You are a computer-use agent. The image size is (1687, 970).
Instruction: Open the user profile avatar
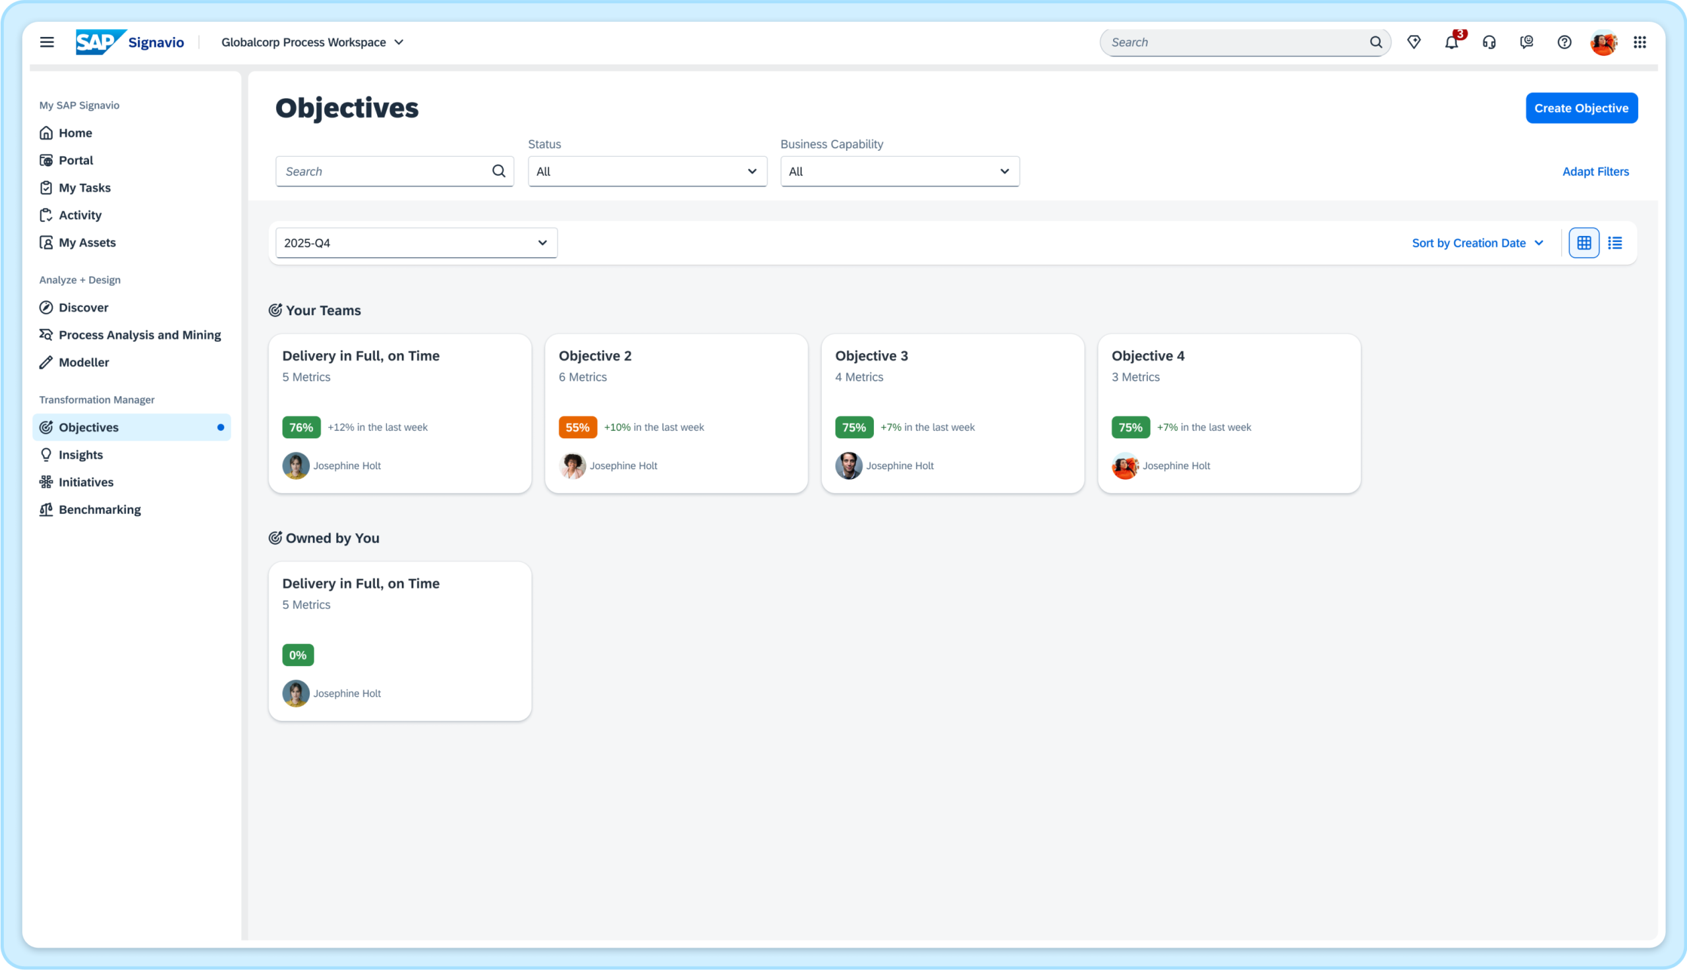[1603, 42]
